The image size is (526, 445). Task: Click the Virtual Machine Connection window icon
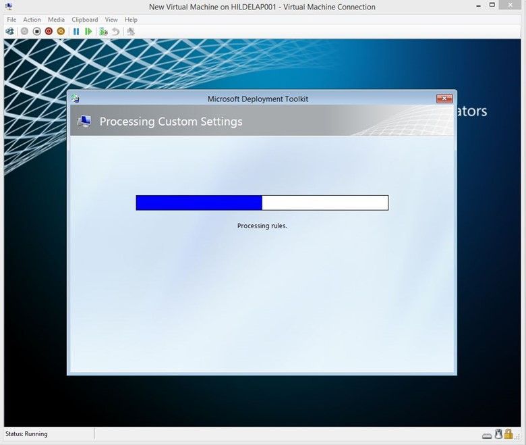(x=9, y=6)
